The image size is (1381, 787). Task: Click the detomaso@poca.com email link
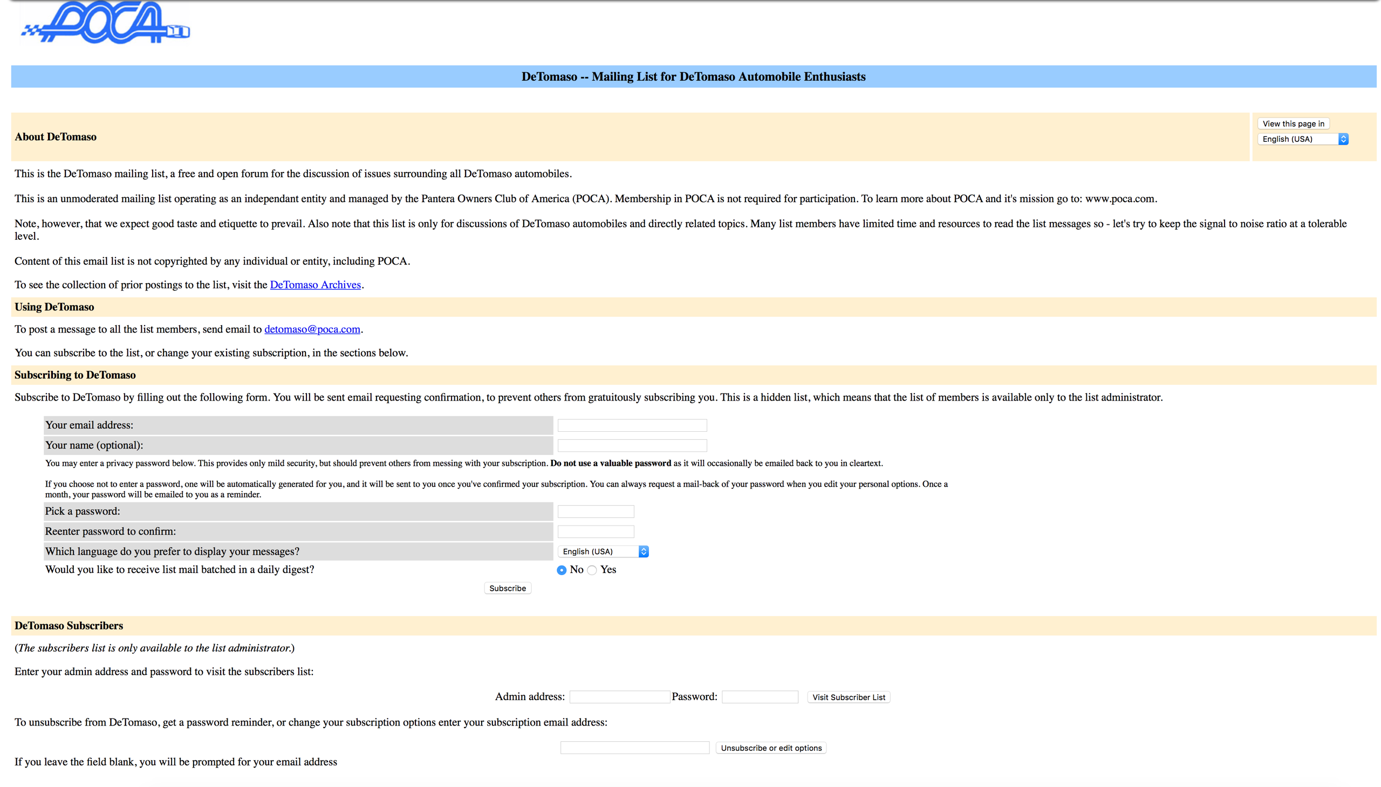312,329
